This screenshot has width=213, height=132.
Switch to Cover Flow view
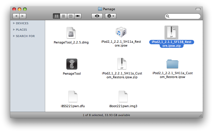(x=78, y=16)
